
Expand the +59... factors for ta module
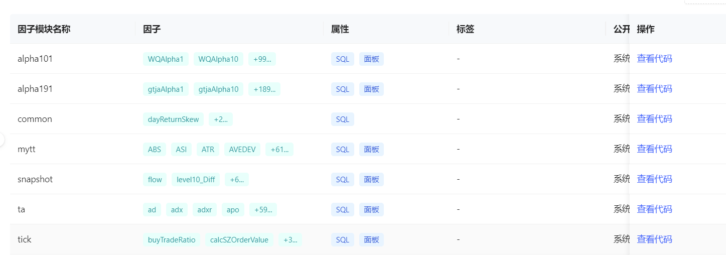[x=263, y=210]
